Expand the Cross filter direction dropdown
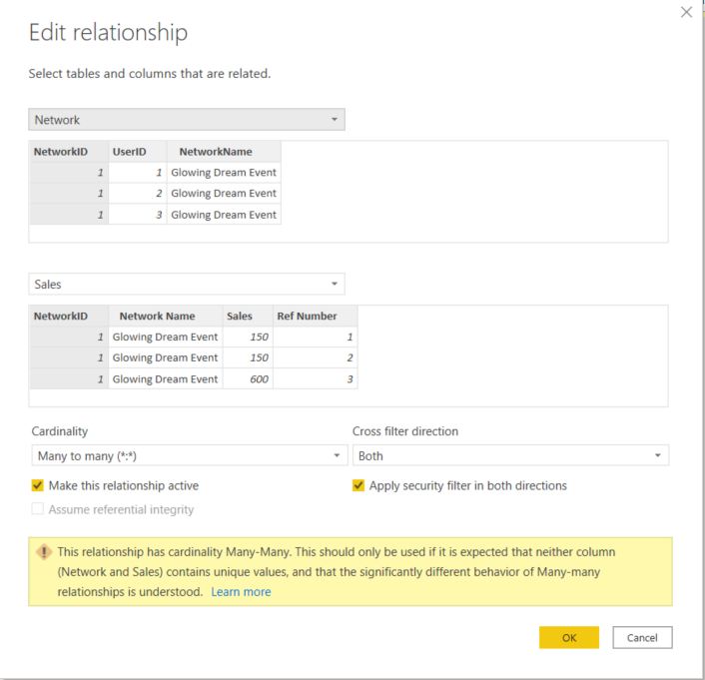The height and width of the screenshot is (680, 705). pos(510,455)
